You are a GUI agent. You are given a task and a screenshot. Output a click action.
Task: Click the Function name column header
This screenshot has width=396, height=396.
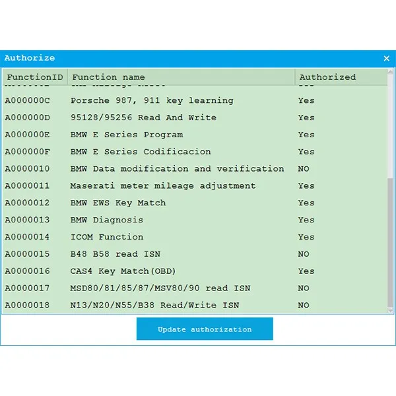click(181, 77)
